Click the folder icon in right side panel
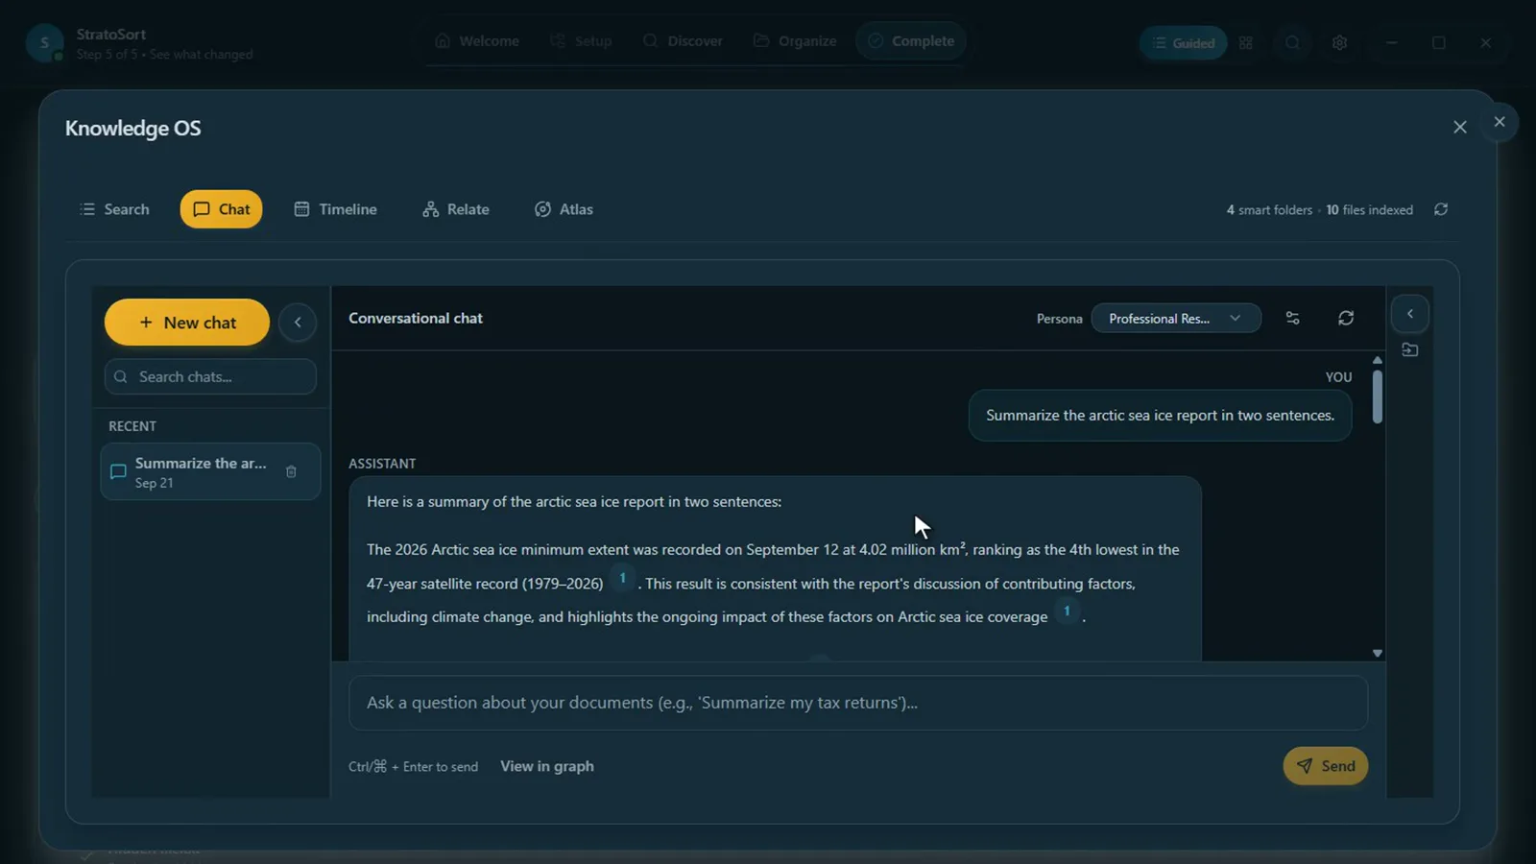This screenshot has height=864, width=1536. [x=1409, y=350]
